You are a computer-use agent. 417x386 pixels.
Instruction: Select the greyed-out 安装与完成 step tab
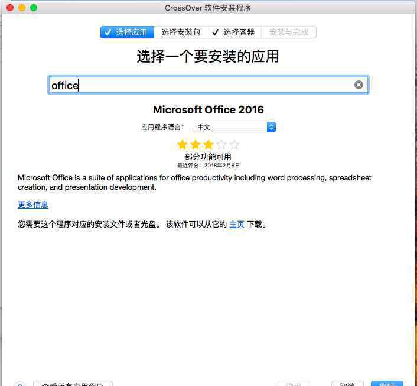(289, 32)
